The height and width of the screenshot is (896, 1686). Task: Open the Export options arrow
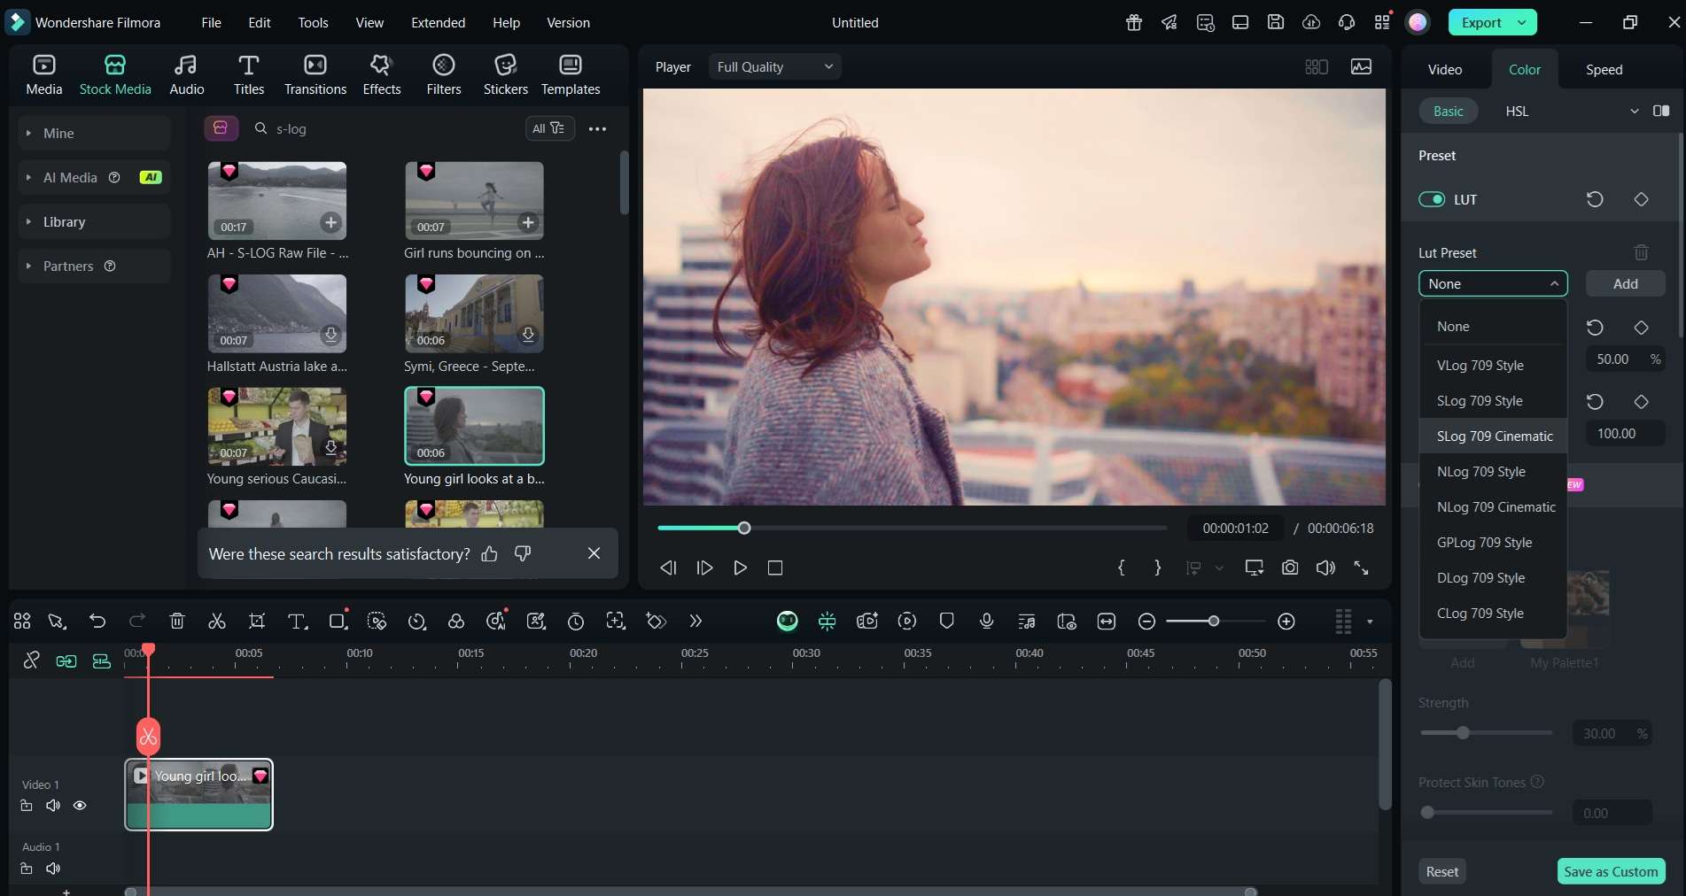(1522, 22)
